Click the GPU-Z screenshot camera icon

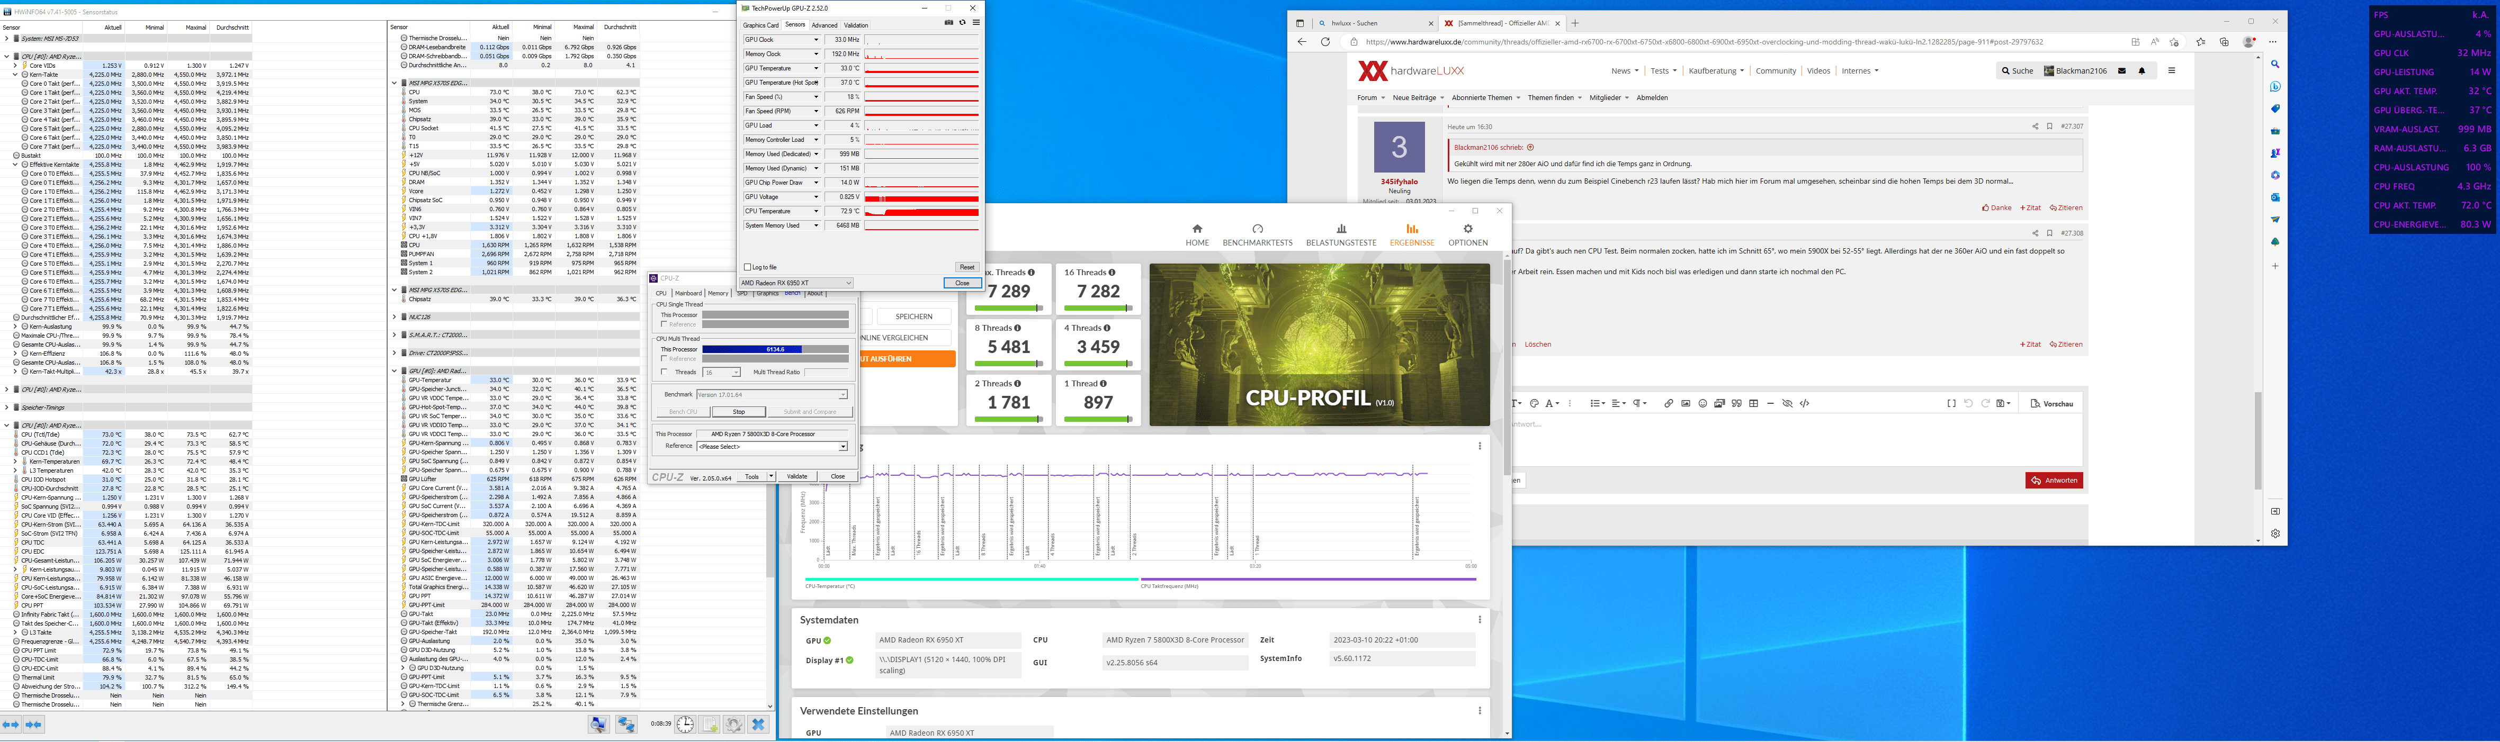point(948,22)
